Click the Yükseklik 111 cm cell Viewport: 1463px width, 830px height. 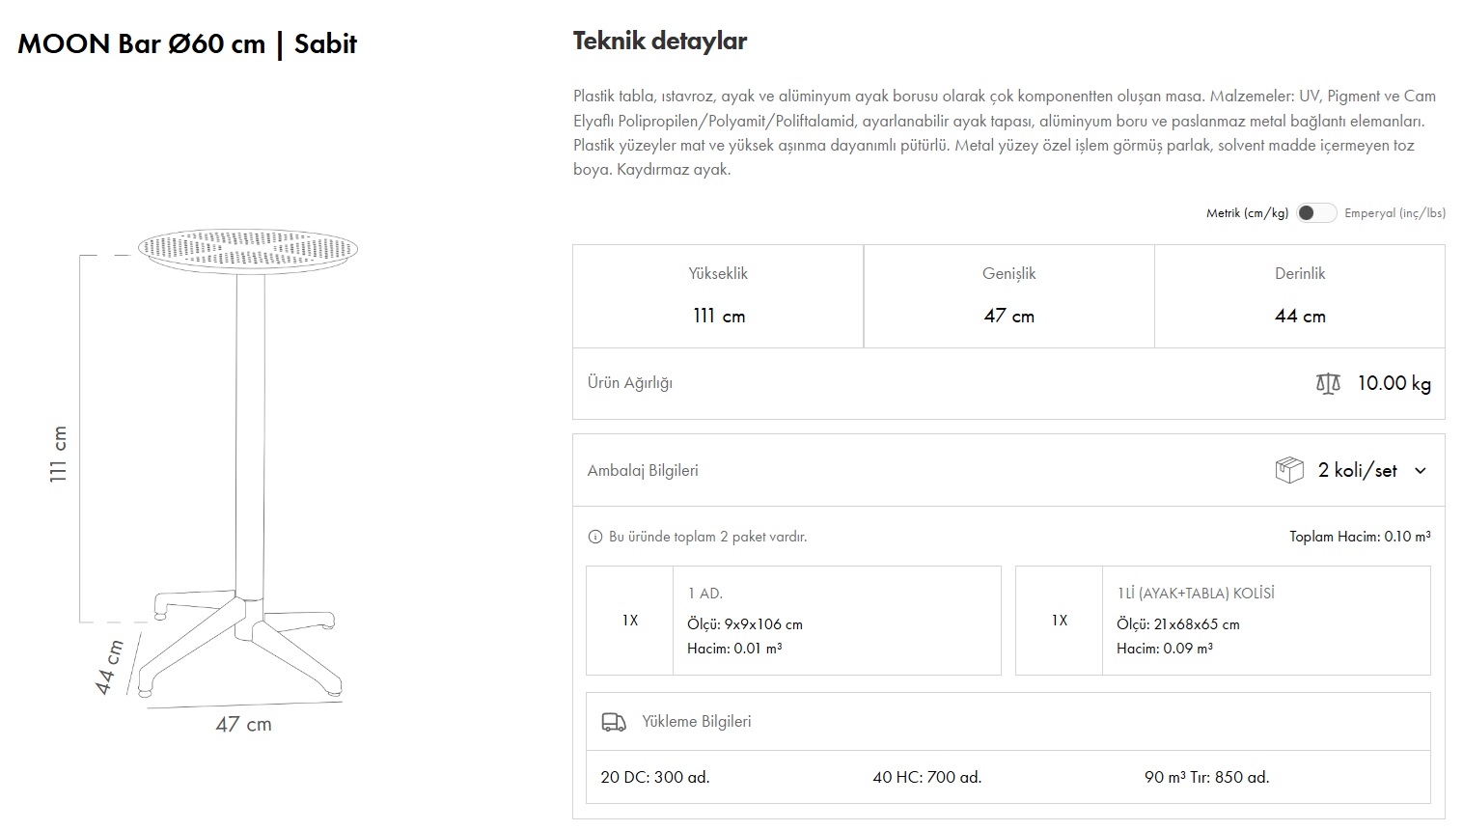click(718, 296)
